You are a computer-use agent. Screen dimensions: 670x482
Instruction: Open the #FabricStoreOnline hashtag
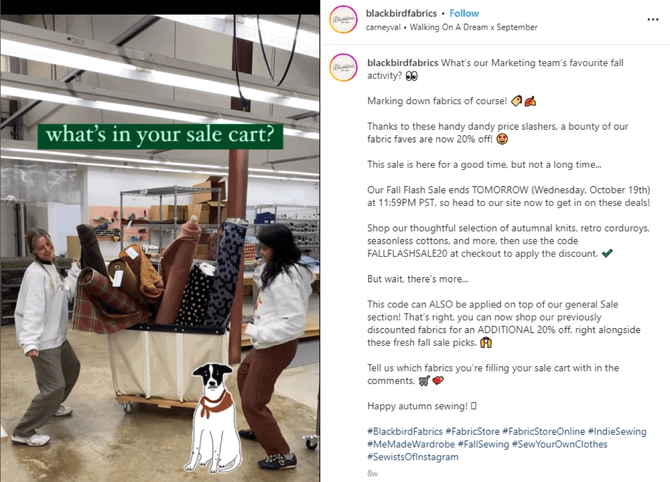point(544,432)
